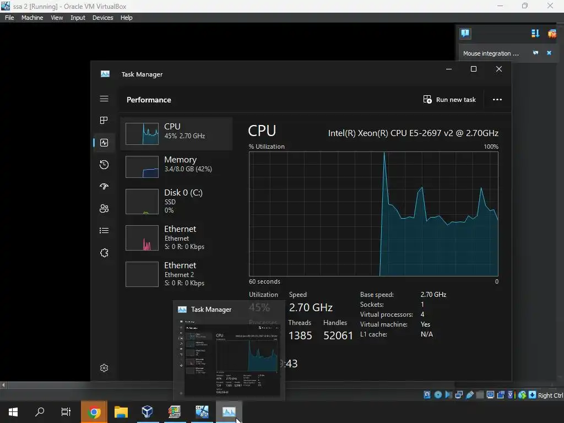Open the Details list icon in sidebar
Screen dimensions: 564x423
104,231
